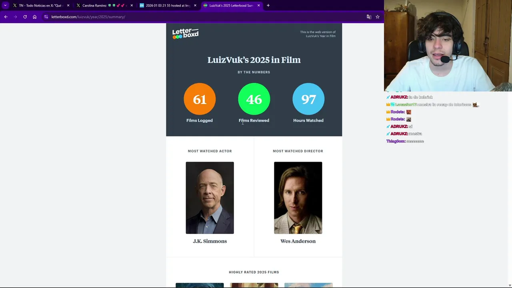Reload the Letterboxd page

click(25, 17)
